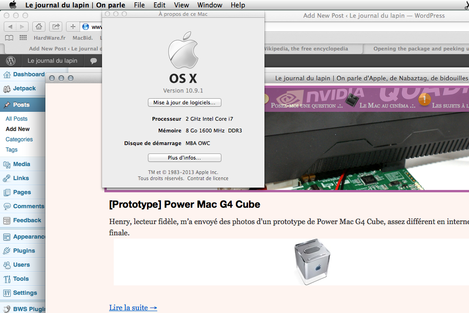Click the Safari home icon
The width and height of the screenshot is (469, 313).
click(x=38, y=27)
